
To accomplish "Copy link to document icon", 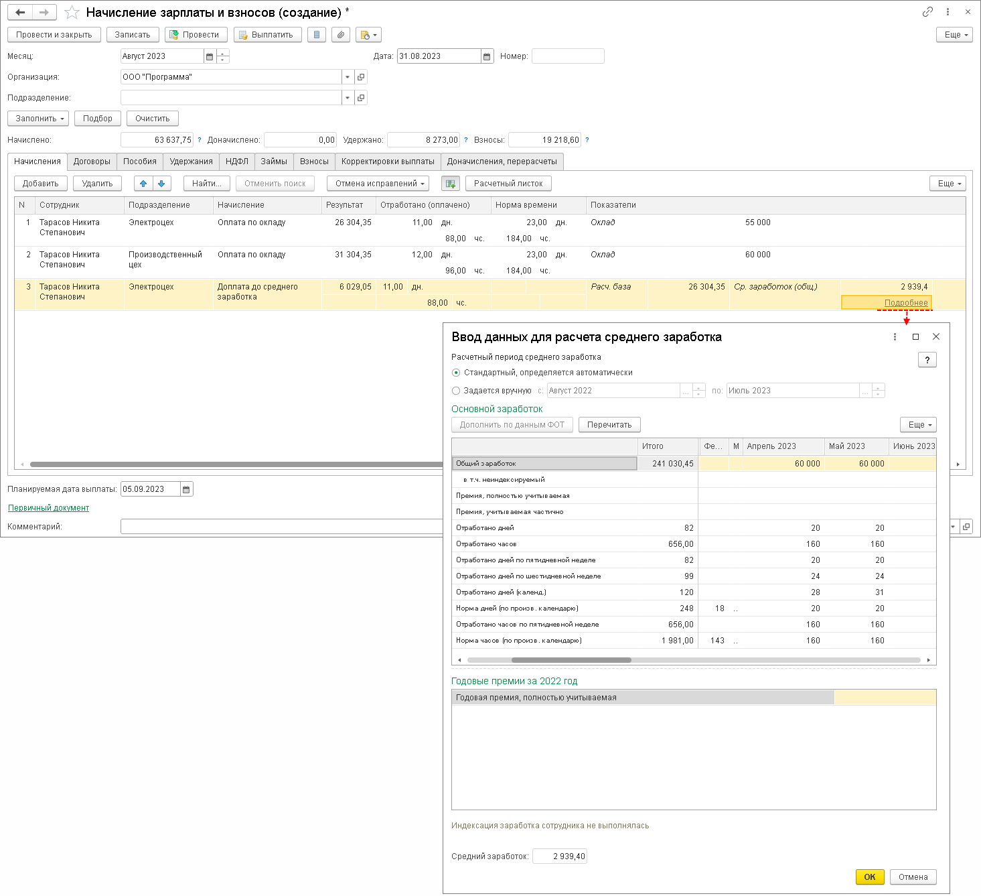I will click(927, 12).
